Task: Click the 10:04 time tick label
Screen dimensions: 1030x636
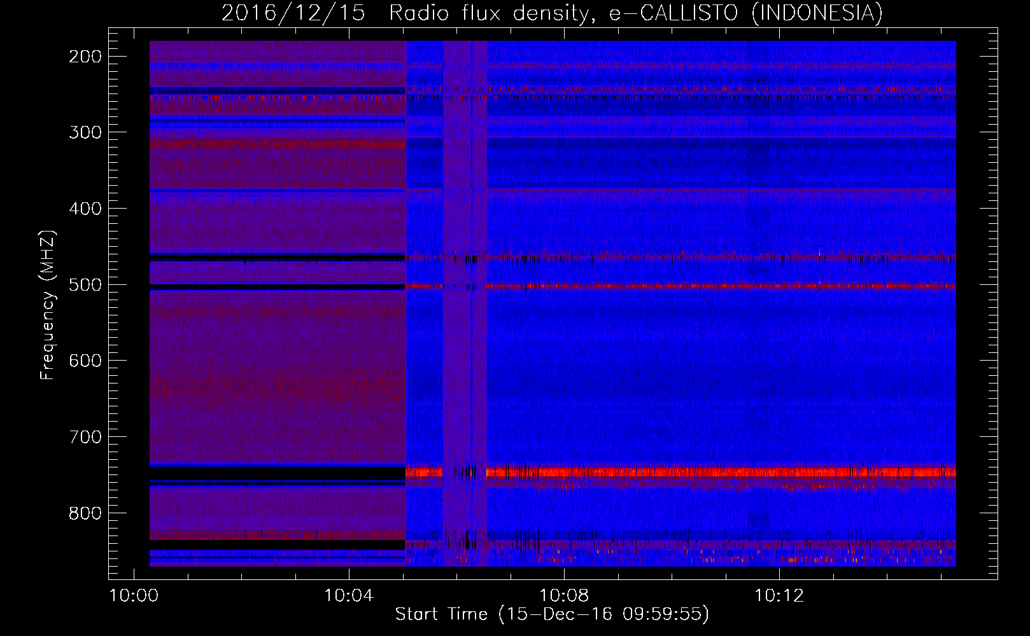Action: (x=348, y=595)
